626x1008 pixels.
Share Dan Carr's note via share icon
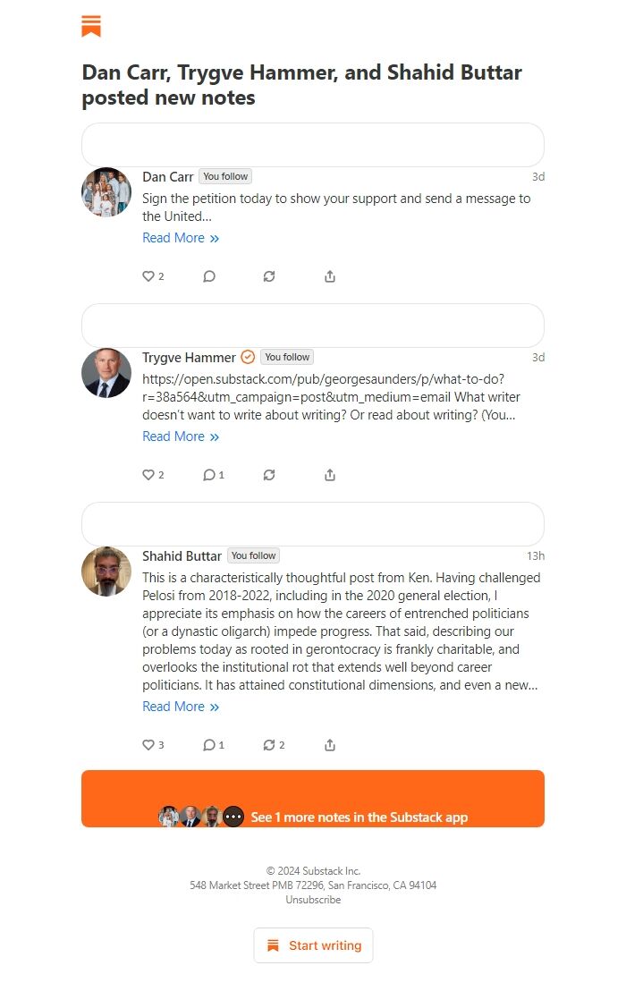pos(330,276)
